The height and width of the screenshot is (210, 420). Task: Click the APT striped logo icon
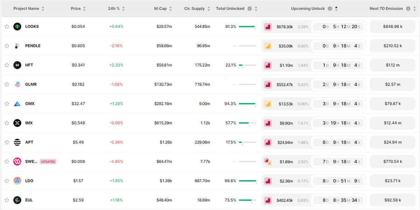(x=17, y=142)
